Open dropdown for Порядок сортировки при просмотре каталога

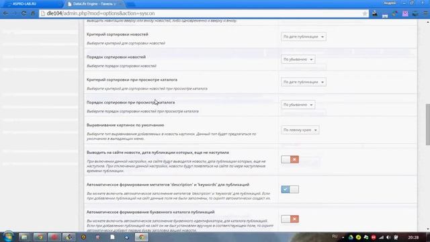pyautogui.click(x=298, y=105)
